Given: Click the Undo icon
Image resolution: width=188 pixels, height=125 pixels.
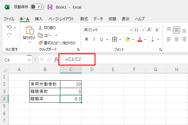Looking at the screenshot, I should coord(9,27).
